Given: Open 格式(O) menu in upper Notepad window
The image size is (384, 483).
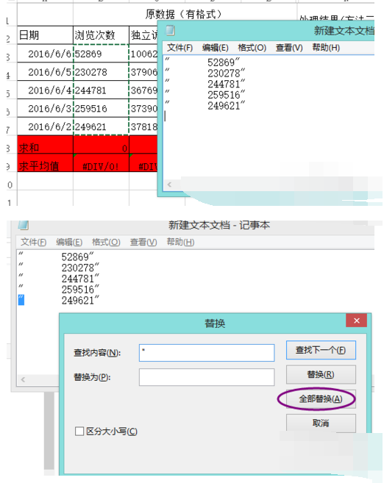Looking at the screenshot, I should tap(252, 48).
